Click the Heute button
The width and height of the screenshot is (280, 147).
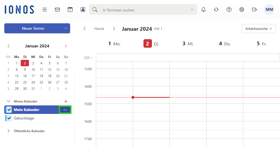pos(99,29)
